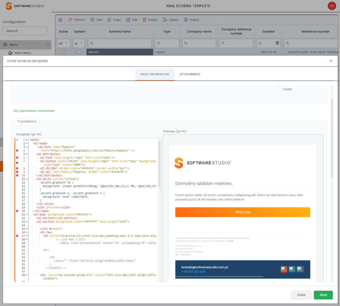This screenshot has width=340, height=306.
Task: Fold code at line 1 mjml tag
Action: point(27,140)
